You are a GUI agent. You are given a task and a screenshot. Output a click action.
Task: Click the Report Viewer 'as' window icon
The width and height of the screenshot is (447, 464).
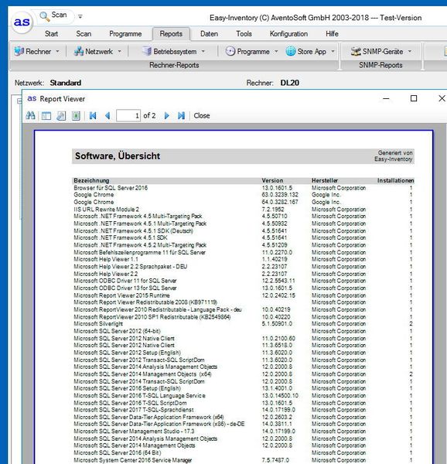point(32,98)
